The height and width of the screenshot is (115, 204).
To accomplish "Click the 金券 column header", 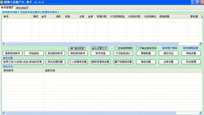I will [91, 17].
